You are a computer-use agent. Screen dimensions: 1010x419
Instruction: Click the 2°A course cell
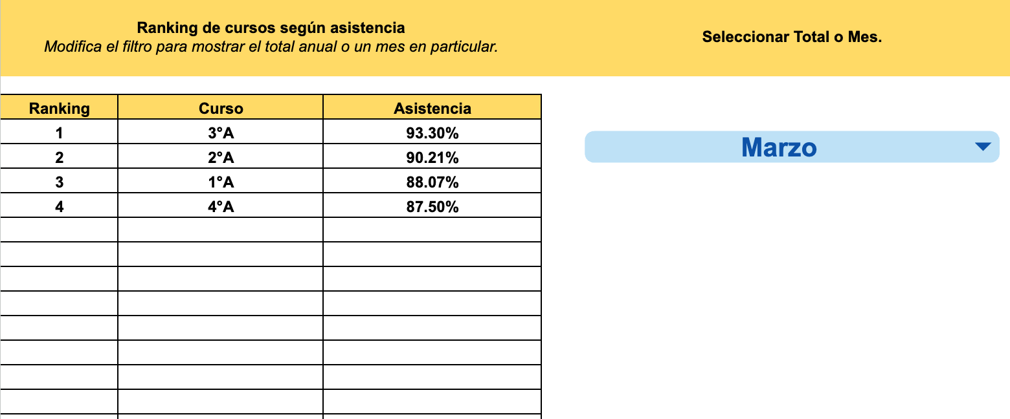[221, 158]
